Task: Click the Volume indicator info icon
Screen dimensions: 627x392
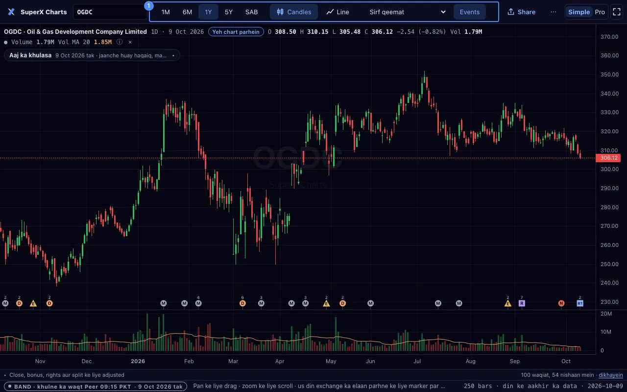Action: (120, 42)
